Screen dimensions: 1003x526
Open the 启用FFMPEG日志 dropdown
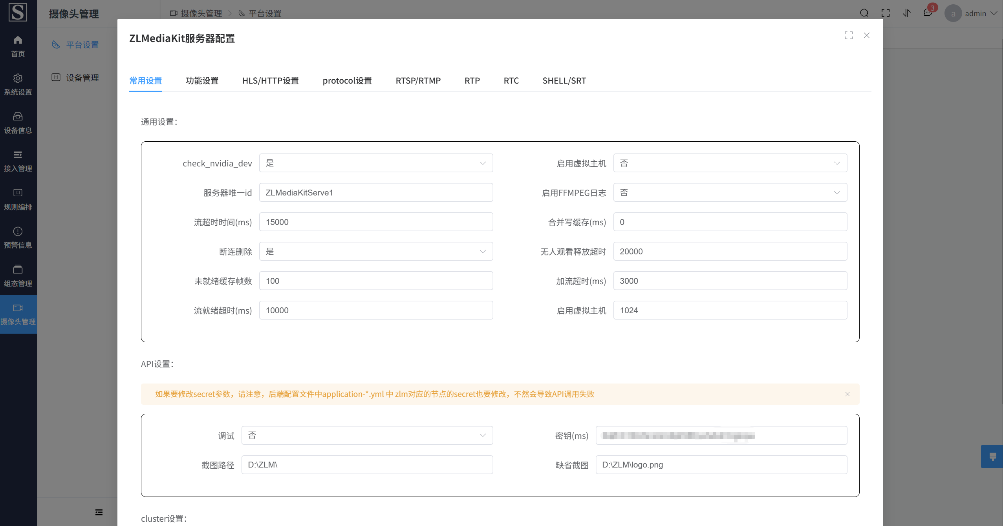(x=730, y=192)
